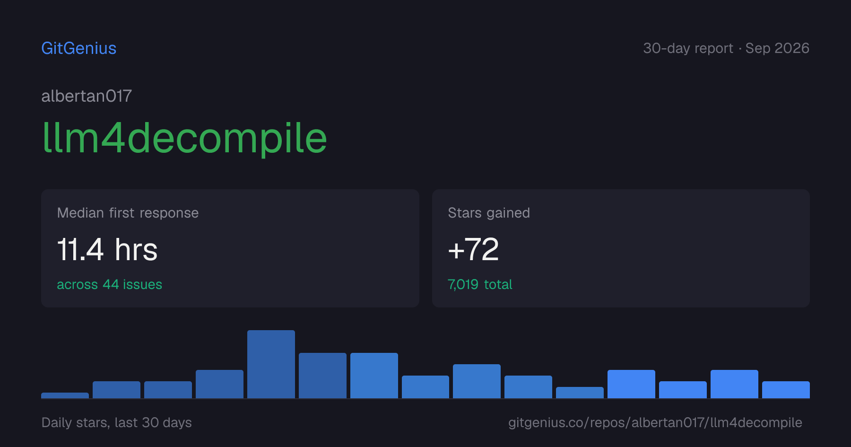851x447 pixels.
Task: Click the Stars gained label text
Action: pyautogui.click(x=489, y=213)
